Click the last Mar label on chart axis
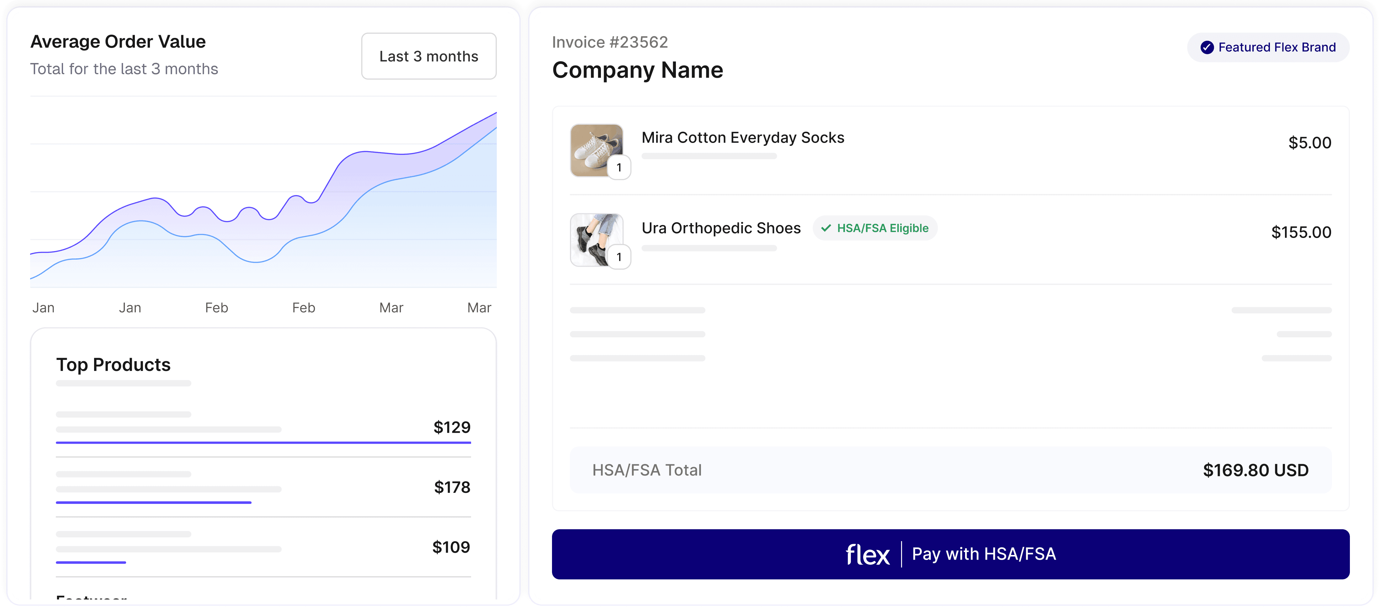1380x612 pixels. point(479,308)
